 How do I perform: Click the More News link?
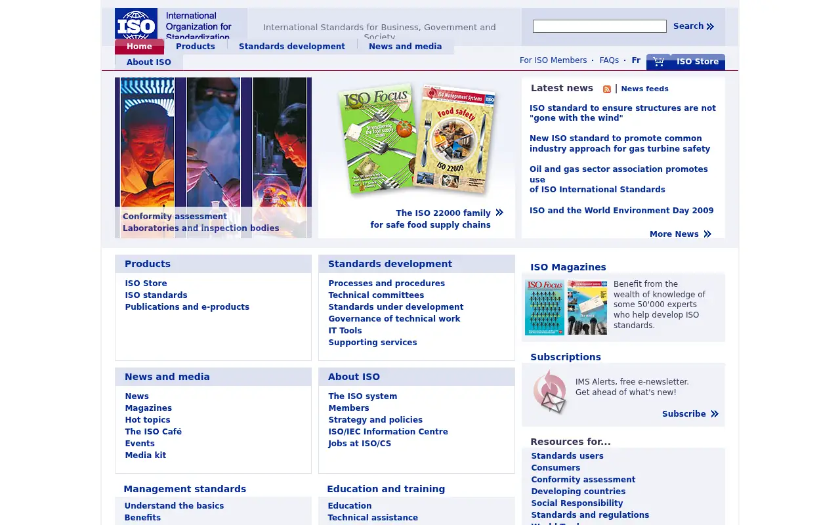click(681, 234)
